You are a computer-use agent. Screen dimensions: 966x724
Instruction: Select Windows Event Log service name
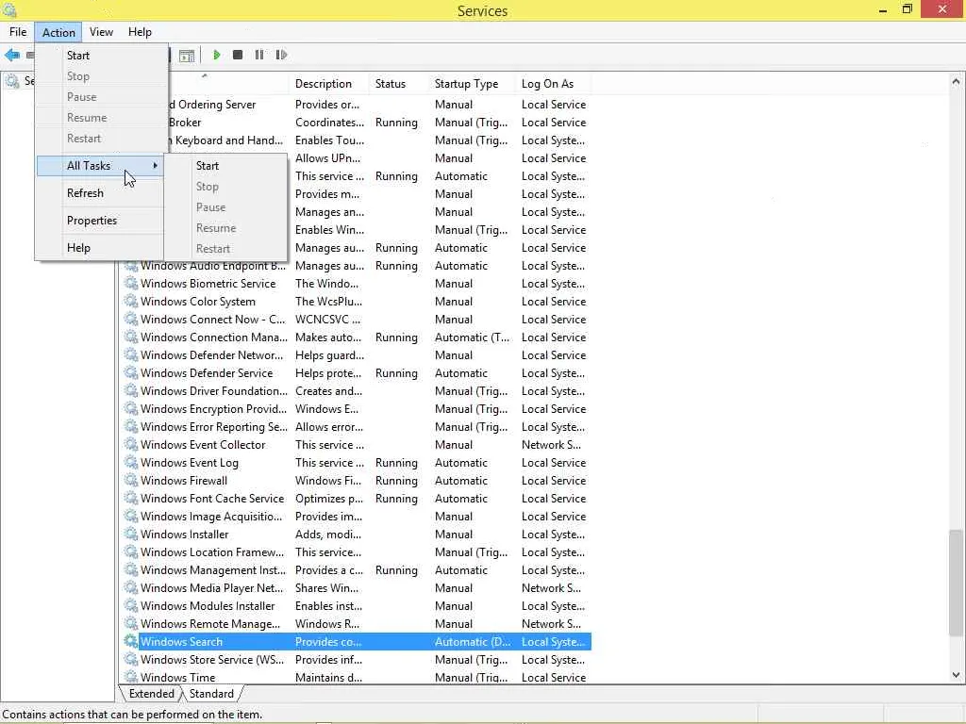coord(189,463)
